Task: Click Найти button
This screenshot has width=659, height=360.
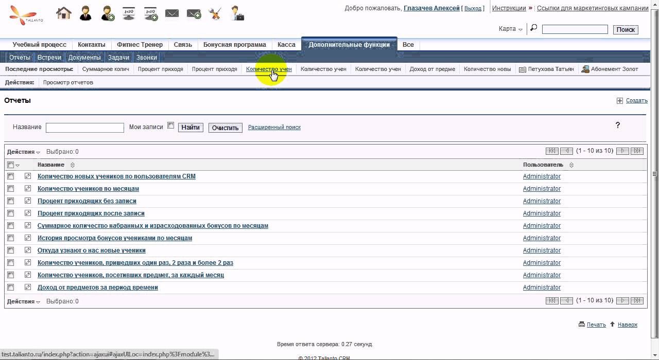Action: pyautogui.click(x=190, y=128)
